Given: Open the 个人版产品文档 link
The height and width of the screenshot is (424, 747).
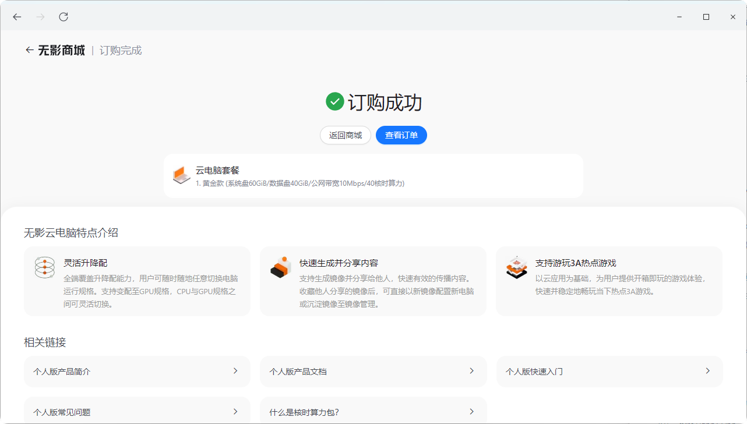Looking at the screenshot, I should tap(373, 371).
